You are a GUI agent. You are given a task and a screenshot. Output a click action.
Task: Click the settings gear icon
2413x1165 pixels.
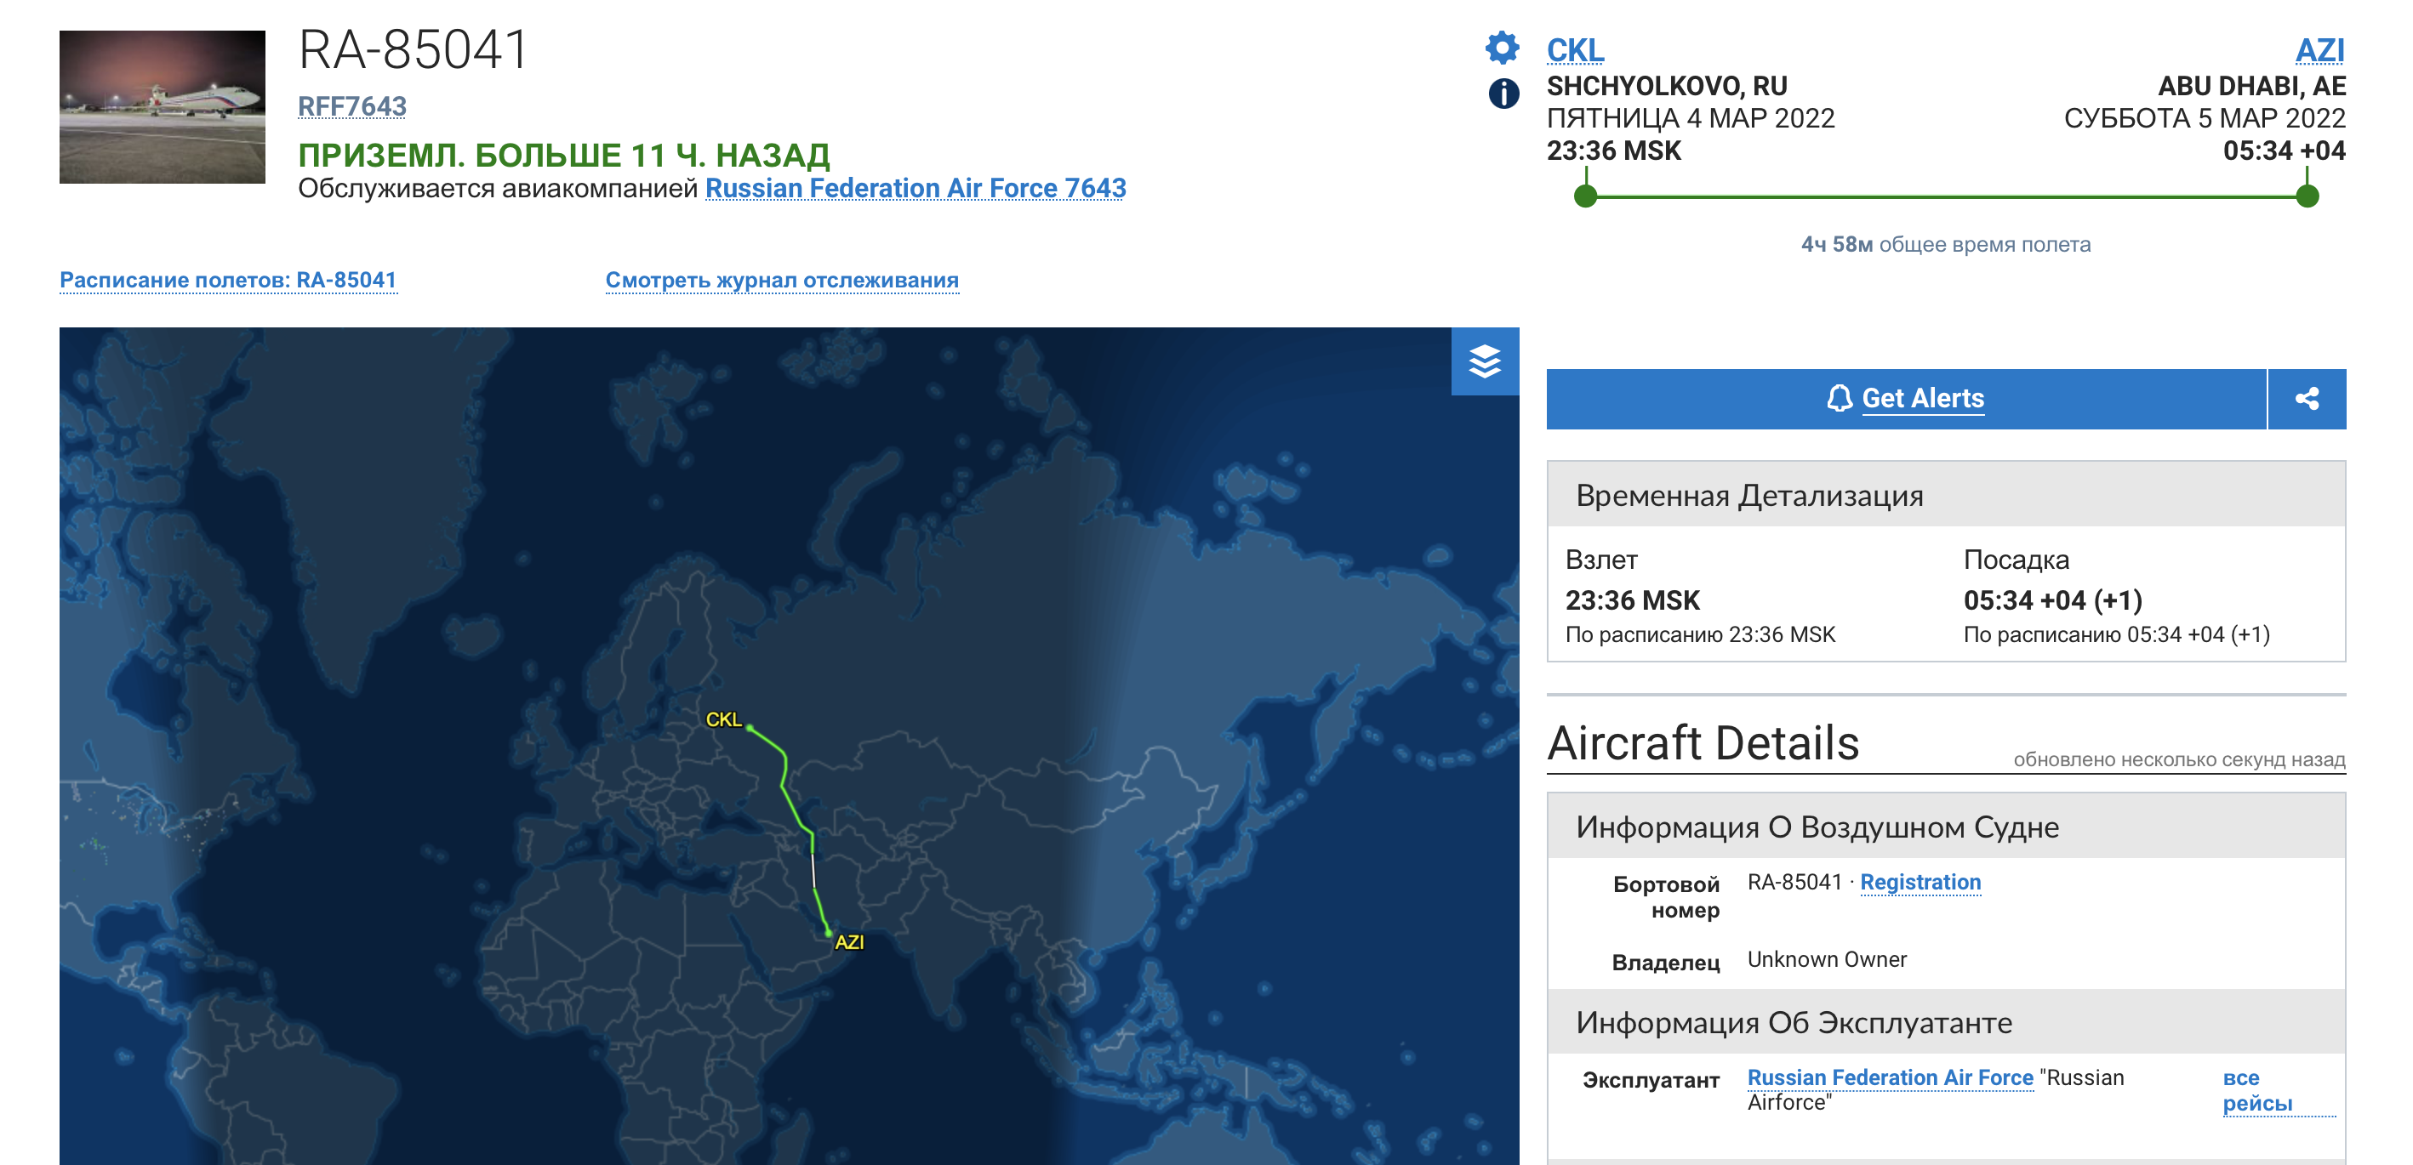1502,48
